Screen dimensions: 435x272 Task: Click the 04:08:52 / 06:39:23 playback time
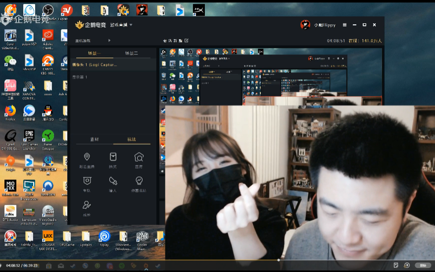click(x=22, y=266)
